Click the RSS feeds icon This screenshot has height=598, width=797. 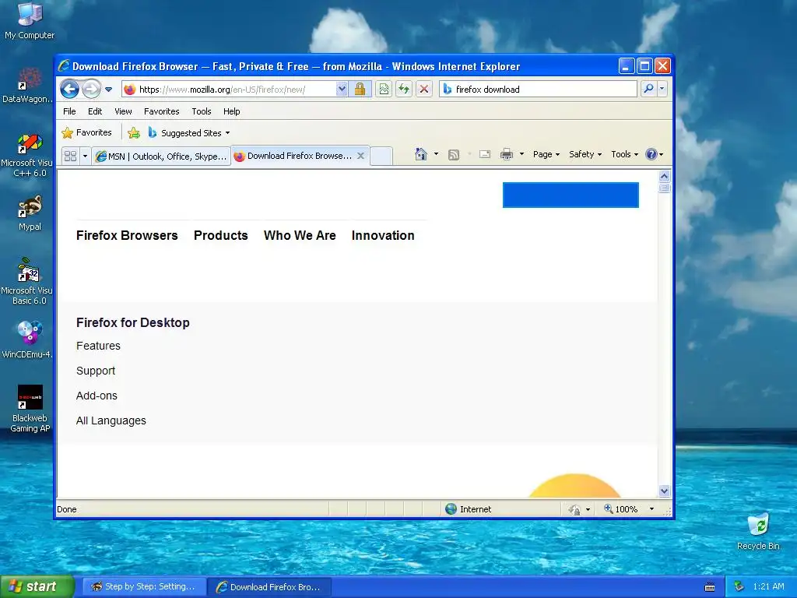pos(454,155)
